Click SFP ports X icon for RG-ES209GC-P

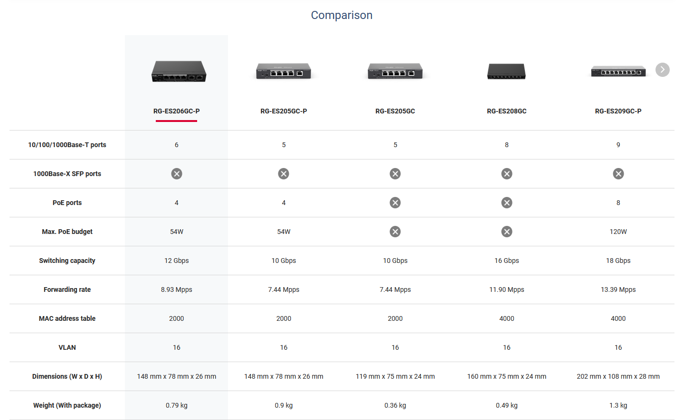pos(618,174)
